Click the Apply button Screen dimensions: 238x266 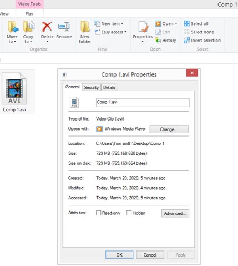pyautogui.click(x=181, y=255)
